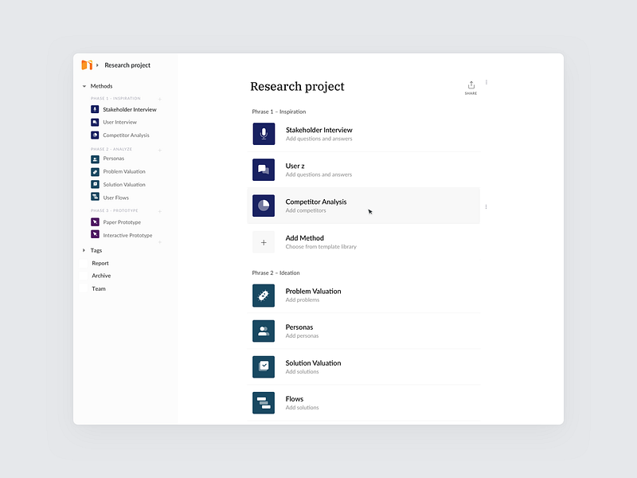Image resolution: width=637 pixels, height=478 pixels.
Task: Select User Interview in sidebar
Action: click(x=120, y=122)
